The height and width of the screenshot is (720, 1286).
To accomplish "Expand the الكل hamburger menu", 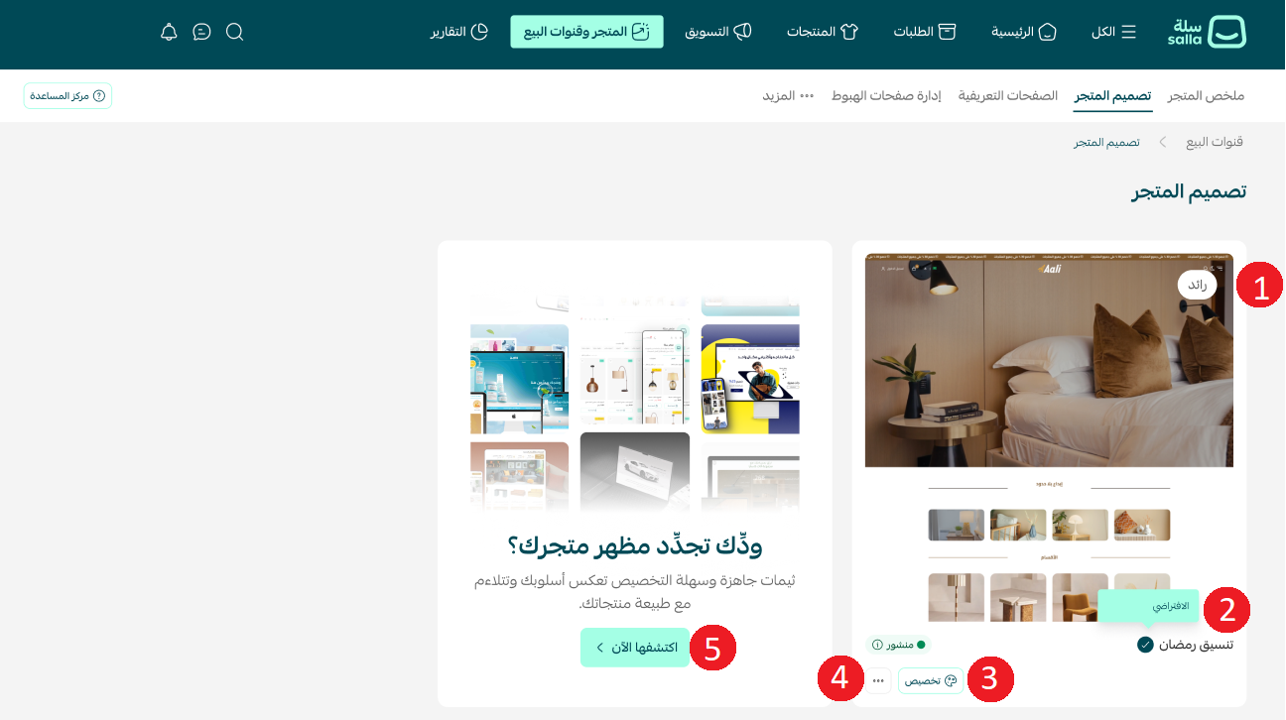I will click(1114, 32).
